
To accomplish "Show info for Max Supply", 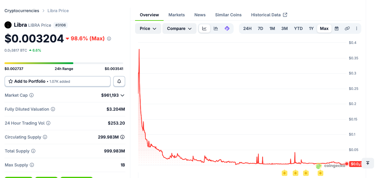I will pyautogui.click(x=32, y=165).
